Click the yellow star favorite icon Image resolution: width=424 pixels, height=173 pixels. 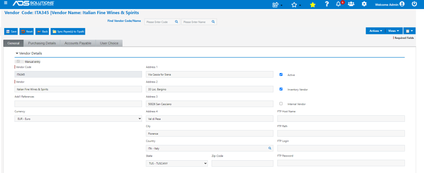point(313,5)
